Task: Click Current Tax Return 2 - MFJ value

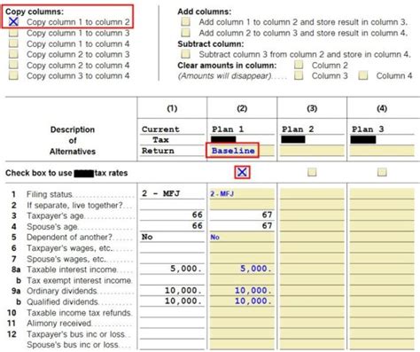Action: click(x=160, y=194)
